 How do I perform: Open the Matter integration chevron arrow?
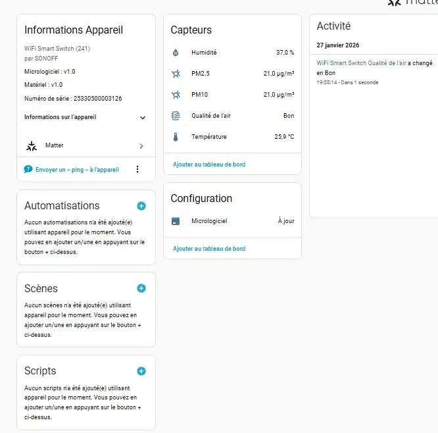pos(141,145)
